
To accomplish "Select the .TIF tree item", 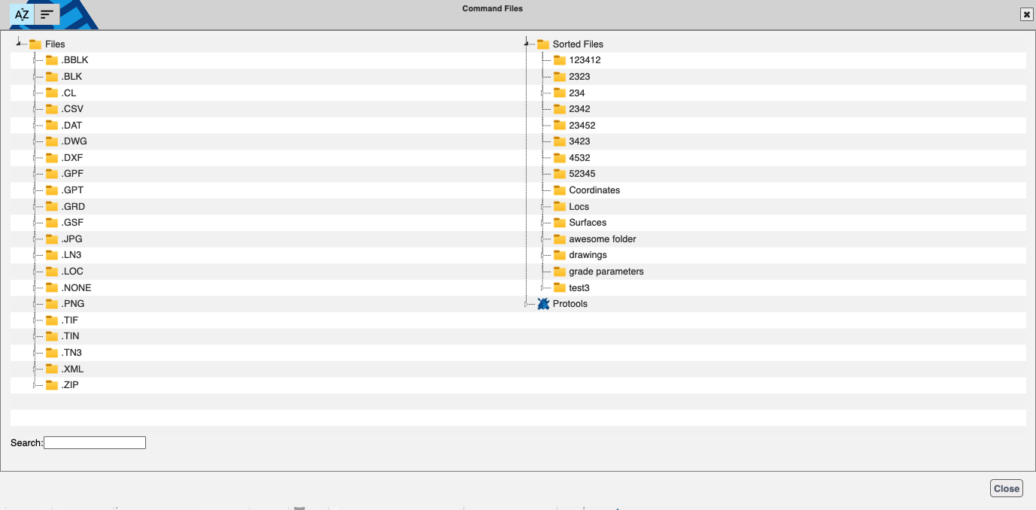I will [70, 320].
